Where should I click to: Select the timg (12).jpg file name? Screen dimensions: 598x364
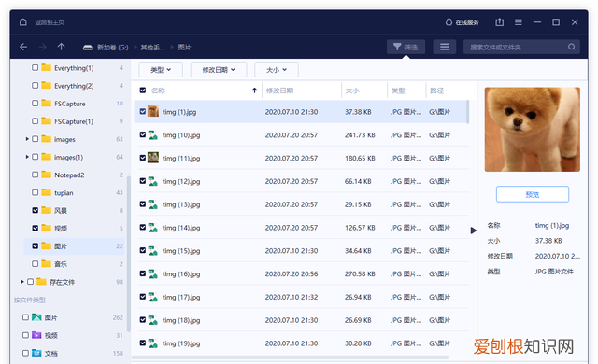click(181, 182)
